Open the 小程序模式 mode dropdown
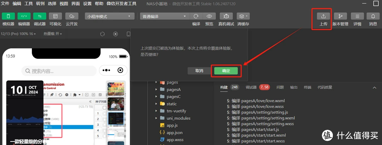The width and height of the screenshot is (382, 145). point(110,16)
